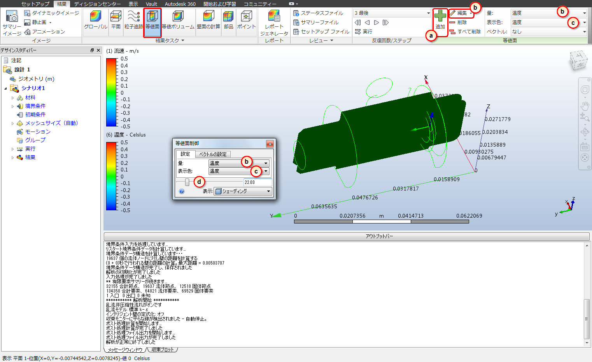Click the output window scroll-down arrow
The height and width of the screenshot is (362, 592).
coord(587,343)
